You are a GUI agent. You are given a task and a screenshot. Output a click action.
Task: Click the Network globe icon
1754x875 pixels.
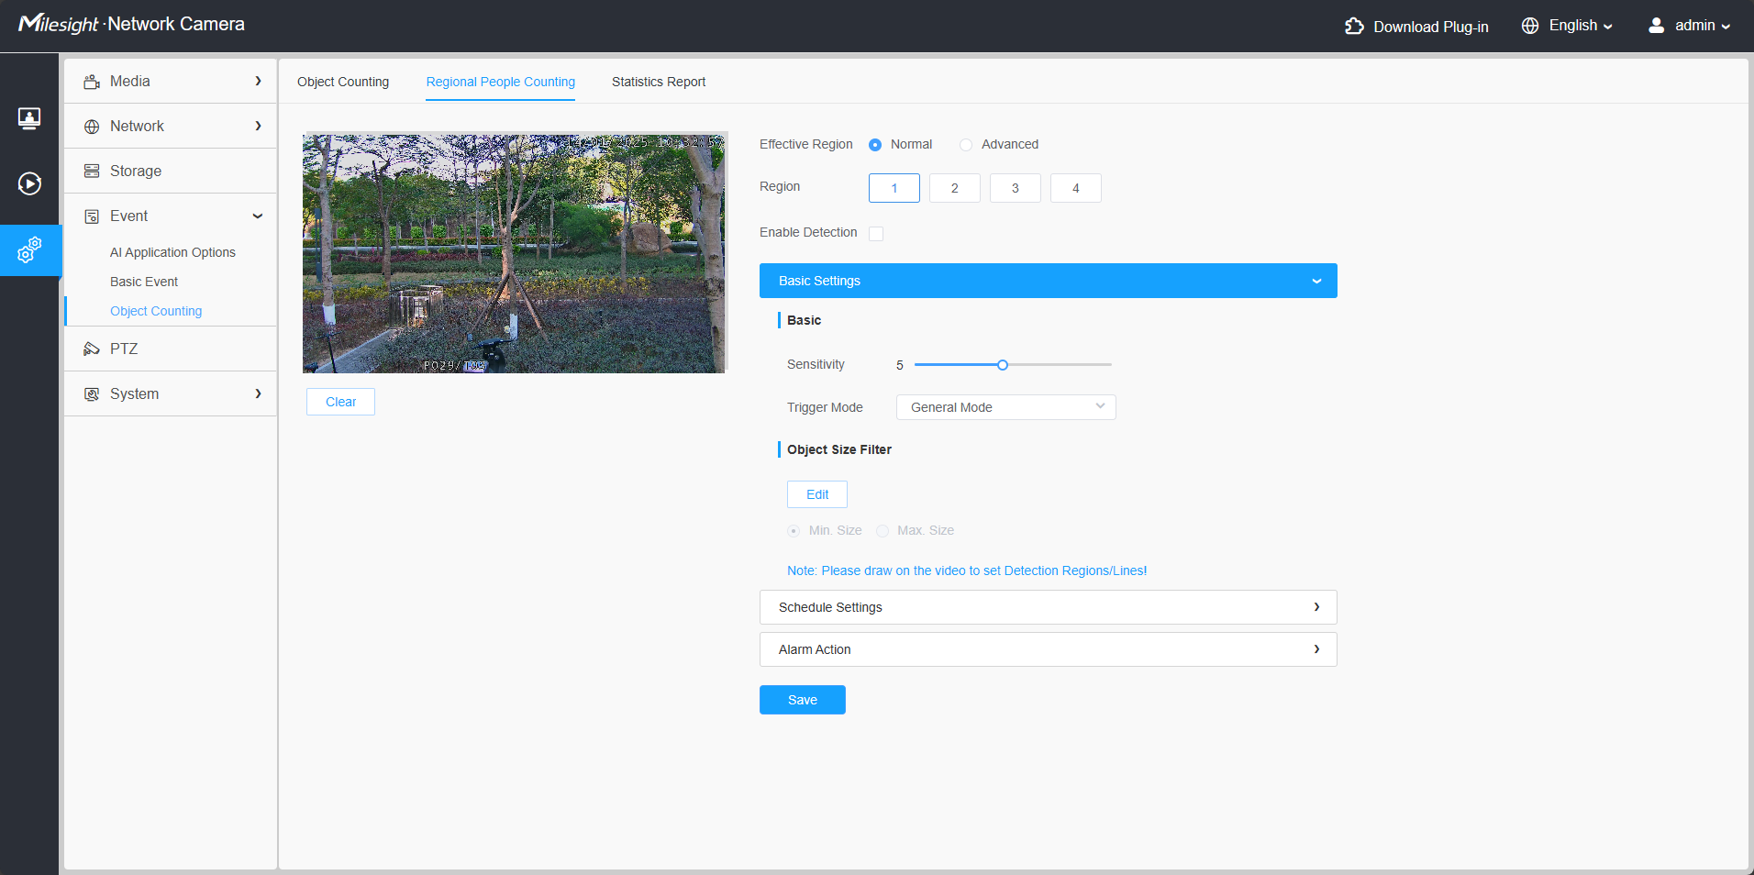(x=92, y=127)
